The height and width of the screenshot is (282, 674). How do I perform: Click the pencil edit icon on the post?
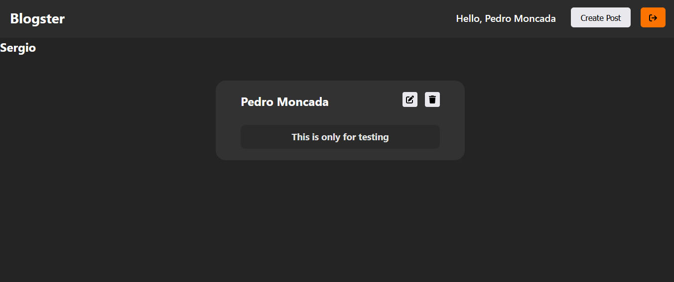click(x=410, y=99)
